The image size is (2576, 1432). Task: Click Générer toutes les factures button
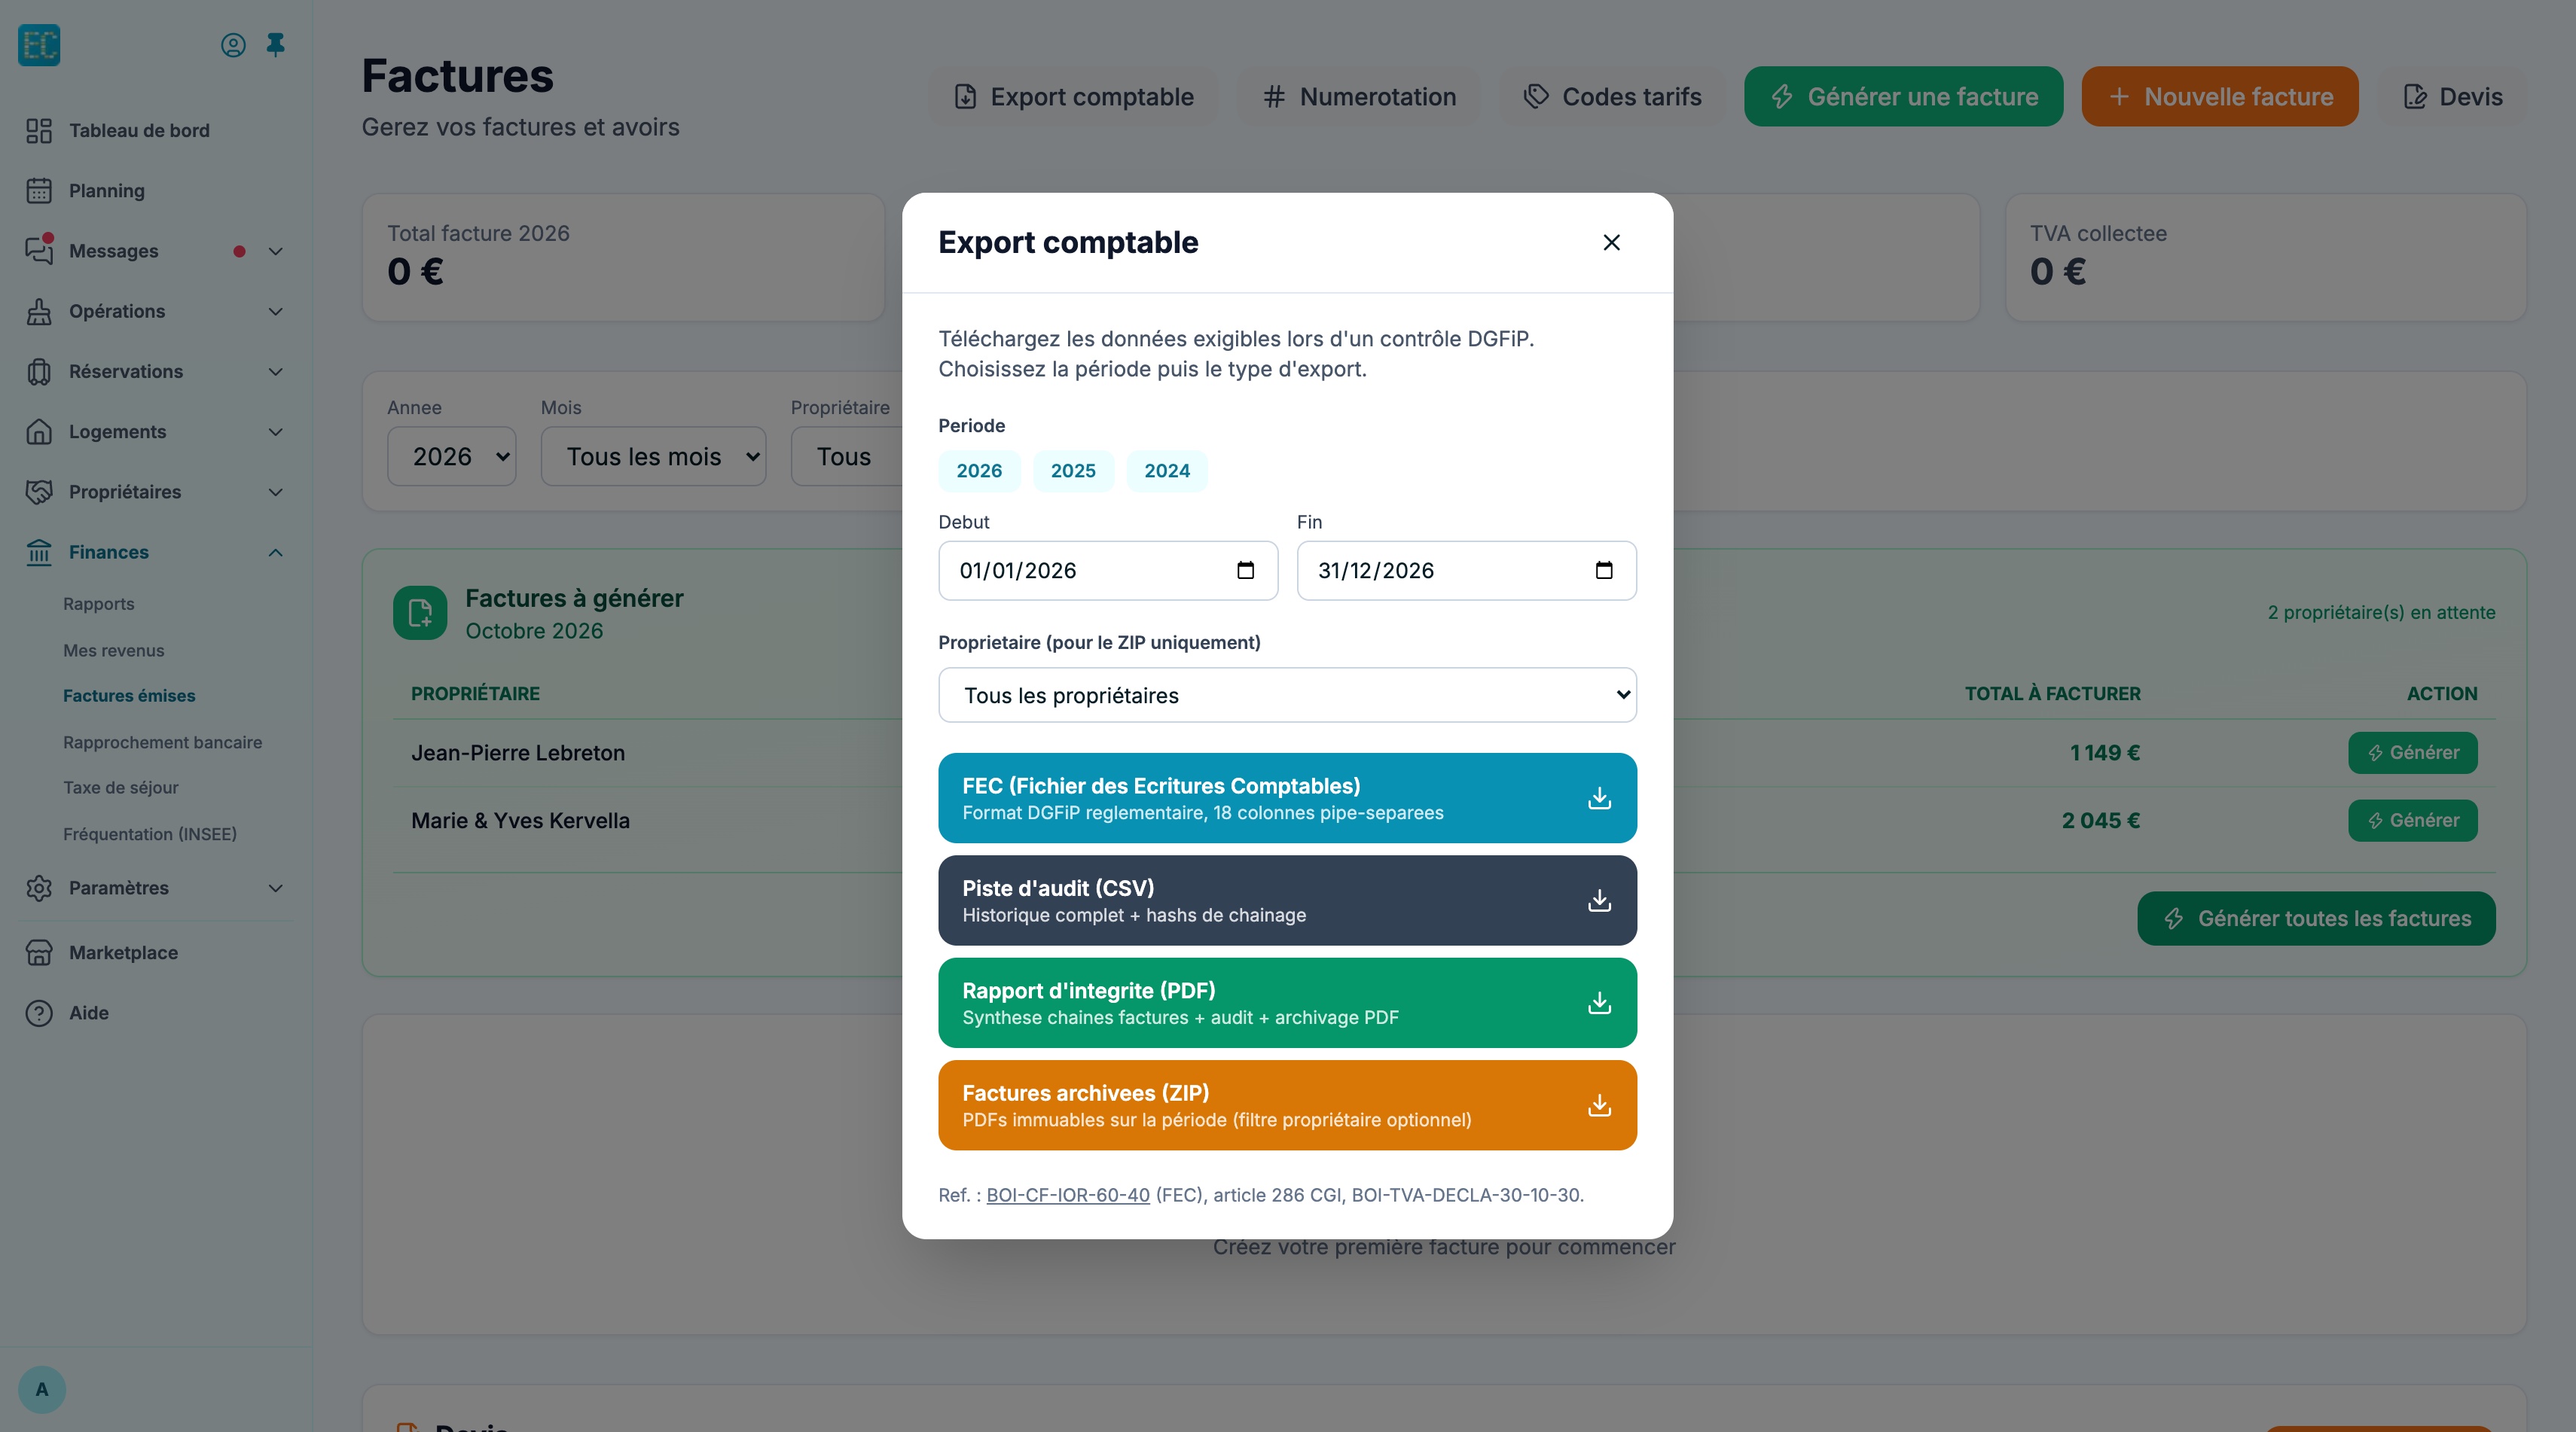tap(2316, 919)
